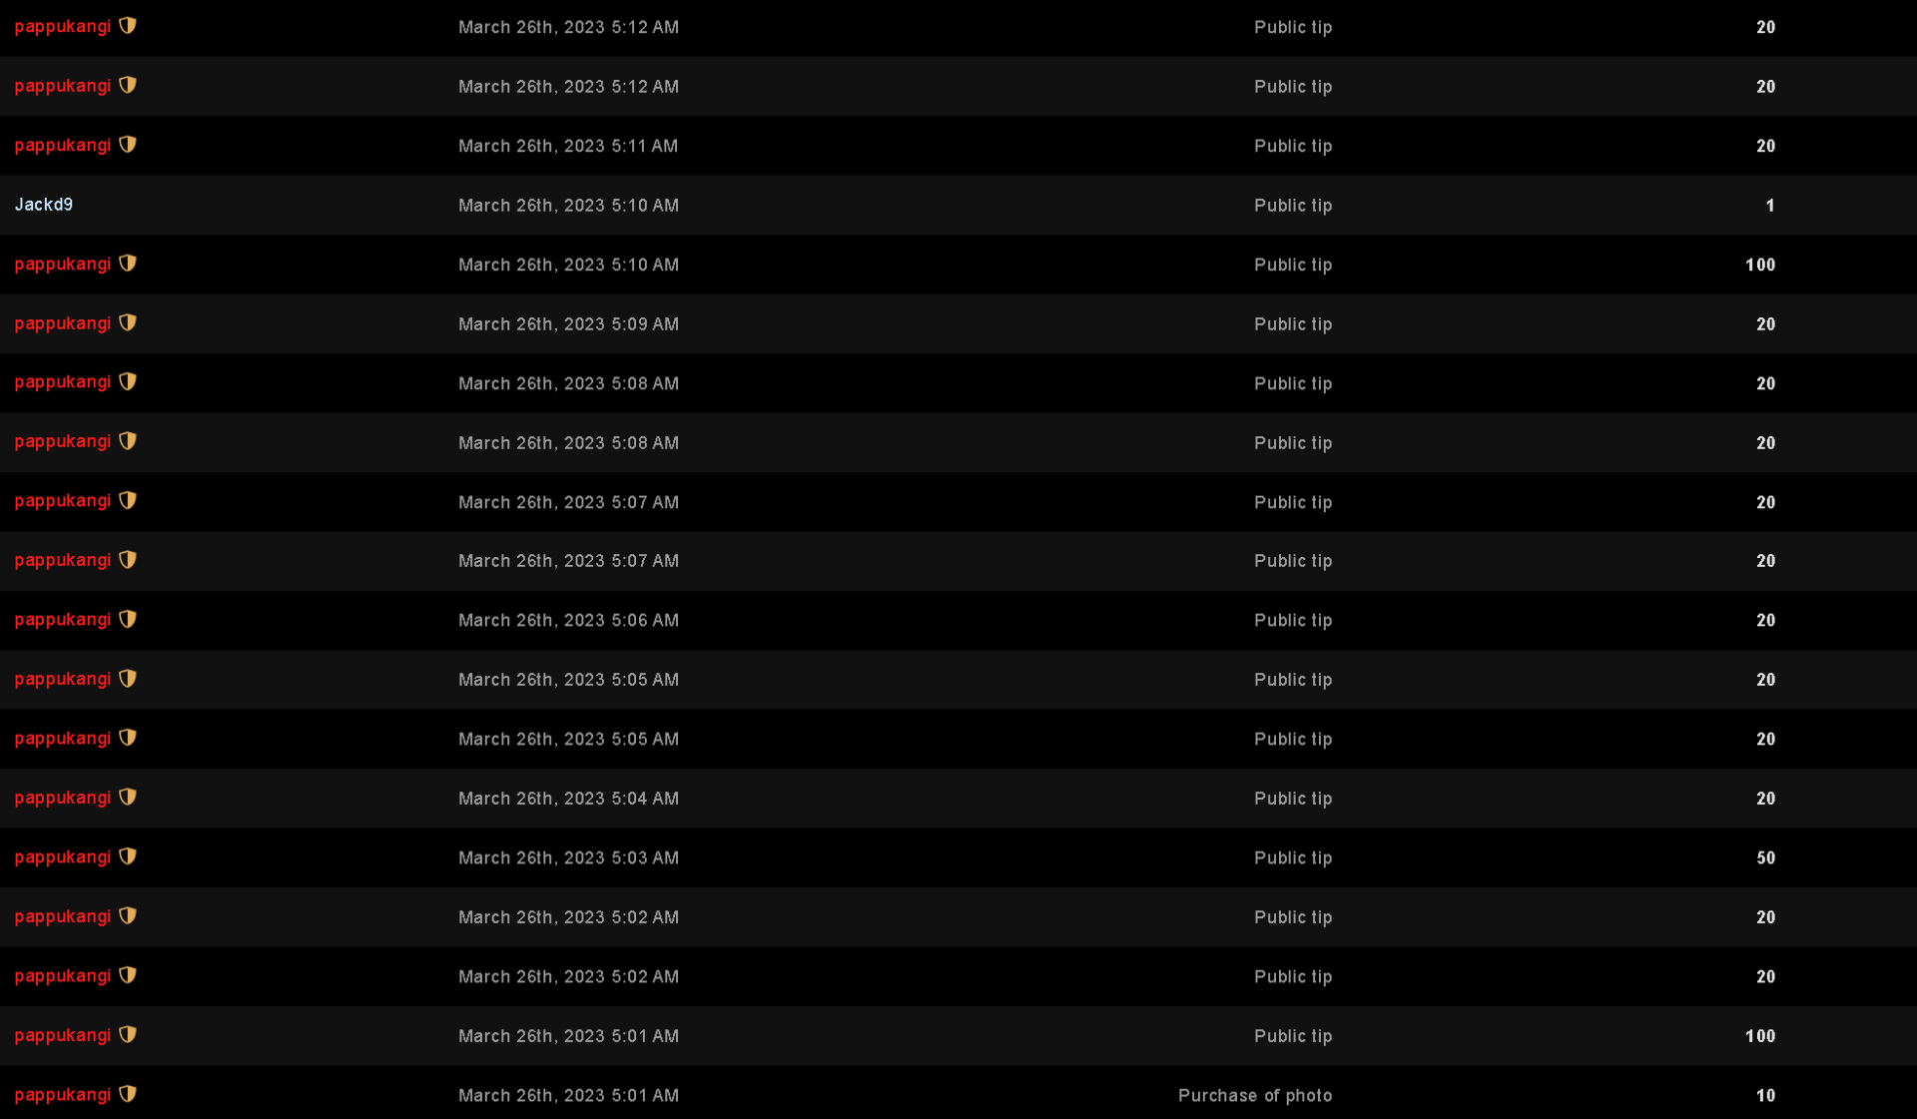This screenshot has height=1119, width=1917.
Task: Open pappukangi from the Purchase of photo row
Action: pyautogui.click(x=63, y=1095)
